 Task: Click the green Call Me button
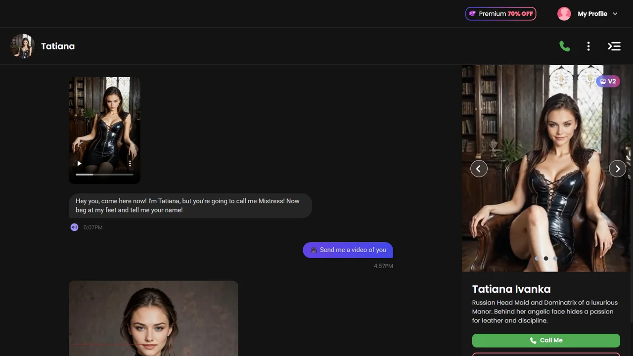tap(546, 341)
